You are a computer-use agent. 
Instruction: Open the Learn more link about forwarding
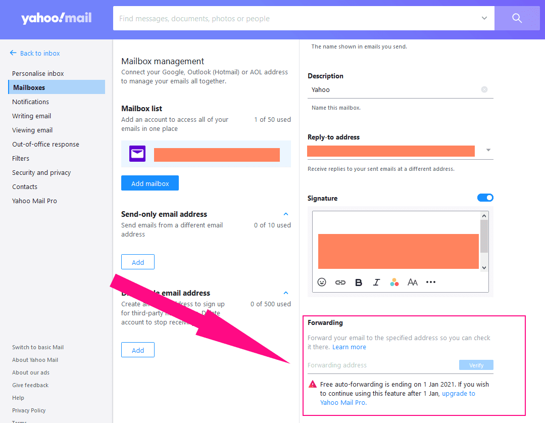349,347
